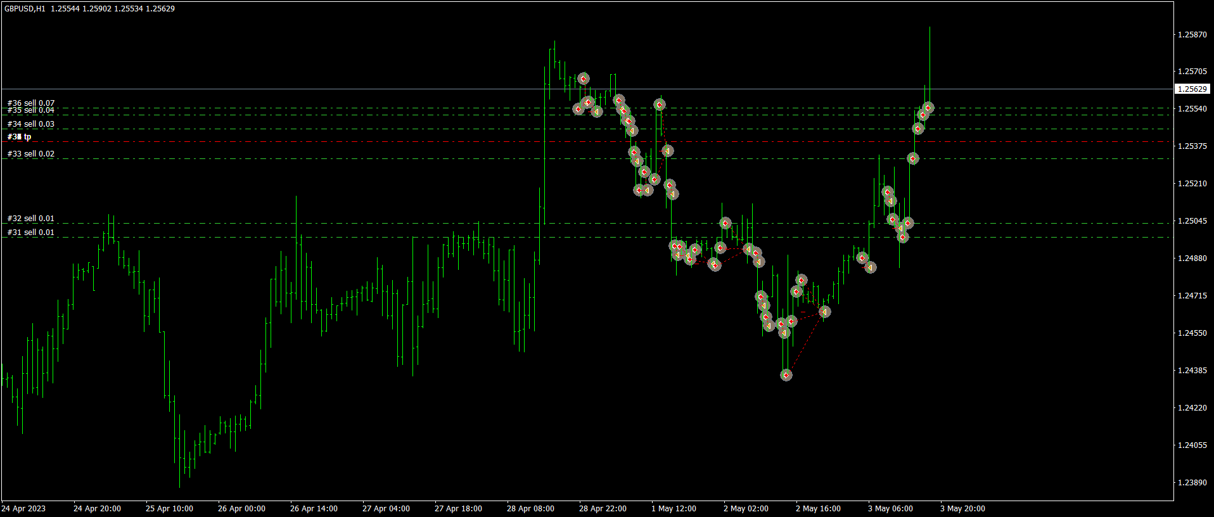This screenshot has height=517, width=1214.
Task: Click the 1.24055 price axis label
Action: [1192, 445]
